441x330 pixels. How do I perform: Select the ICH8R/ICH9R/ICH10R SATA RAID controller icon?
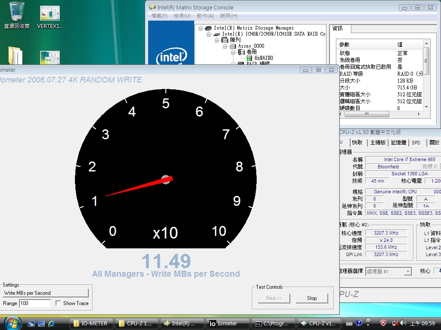coord(217,34)
